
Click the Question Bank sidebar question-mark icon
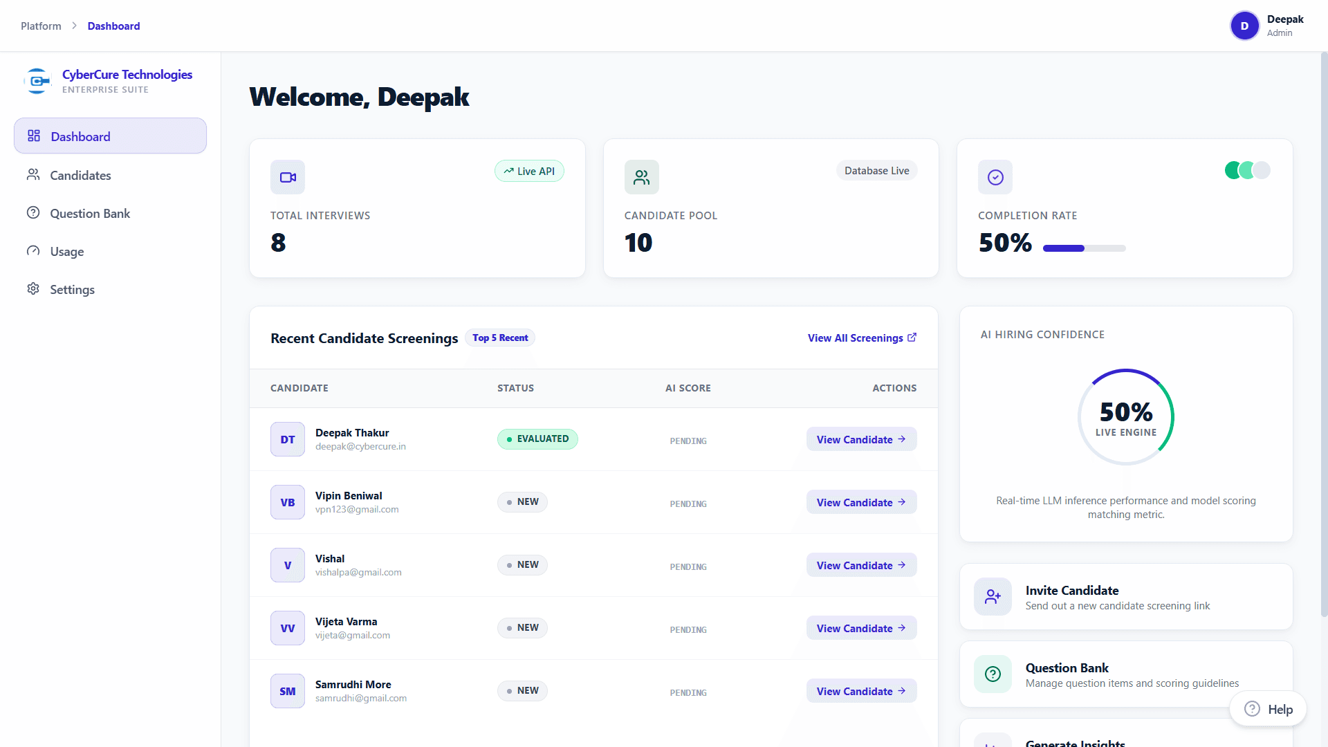tap(33, 212)
